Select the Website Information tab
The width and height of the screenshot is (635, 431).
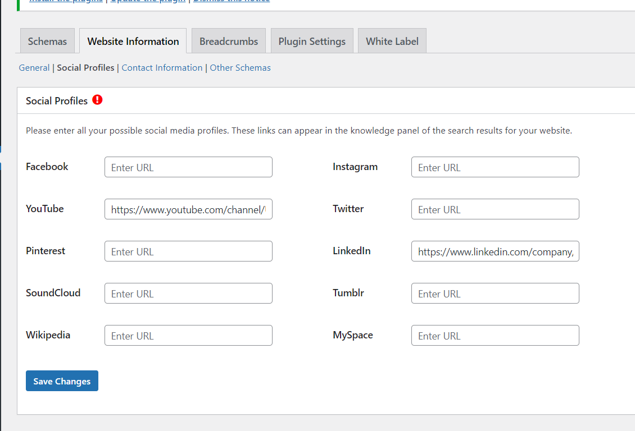[133, 41]
